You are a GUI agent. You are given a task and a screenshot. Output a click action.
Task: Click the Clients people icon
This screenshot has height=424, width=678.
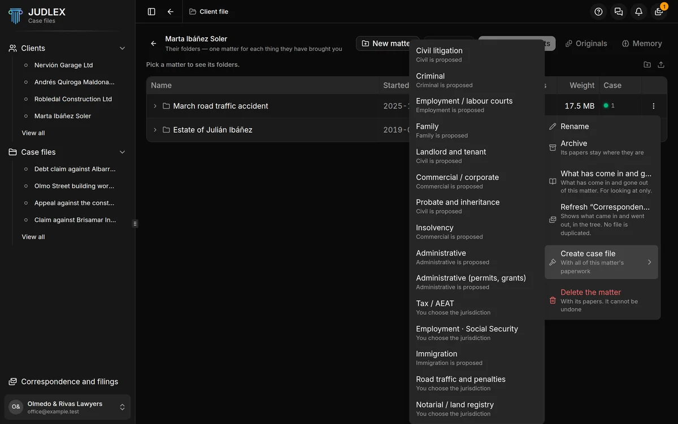(x=12, y=48)
